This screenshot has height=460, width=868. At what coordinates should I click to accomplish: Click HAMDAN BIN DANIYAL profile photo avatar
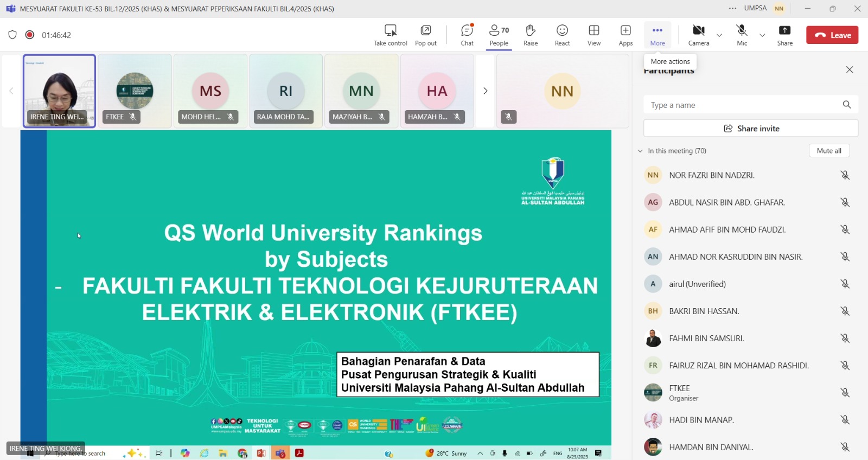pyautogui.click(x=653, y=447)
